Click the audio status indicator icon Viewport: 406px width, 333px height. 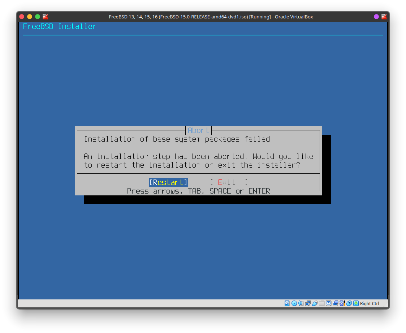(301, 303)
